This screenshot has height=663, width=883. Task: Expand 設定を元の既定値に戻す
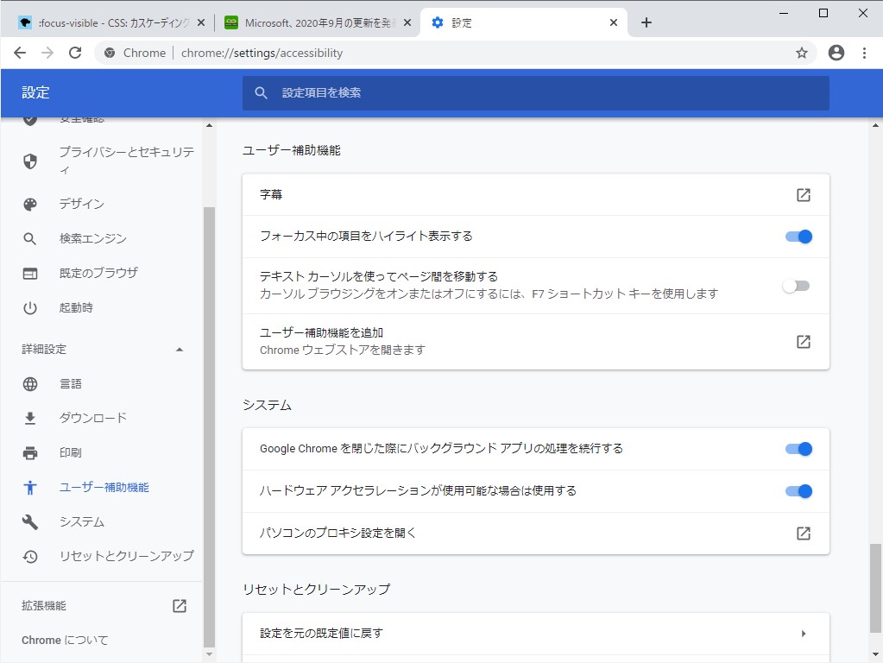pos(803,633)
